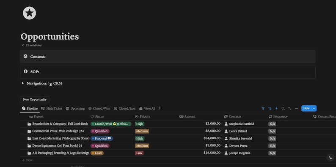The image size is (336, 167).
Task: Open Desco Equipment Co Font Book row
Action: (57, 145)
